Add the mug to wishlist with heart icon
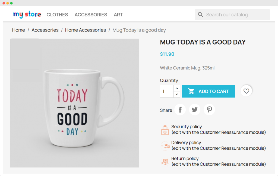The width and height of the screenshot is (278, 176). pyautogui.click(x=246, y=91)
